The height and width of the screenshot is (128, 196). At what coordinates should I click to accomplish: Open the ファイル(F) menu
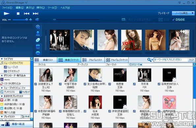pyautogui.click(x=7, y=8)
